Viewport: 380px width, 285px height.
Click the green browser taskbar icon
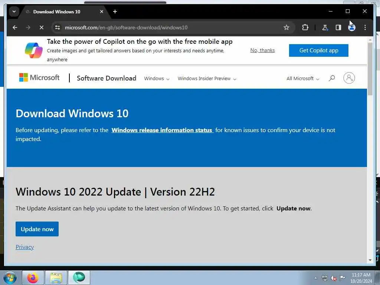click(x=79, y=278)
